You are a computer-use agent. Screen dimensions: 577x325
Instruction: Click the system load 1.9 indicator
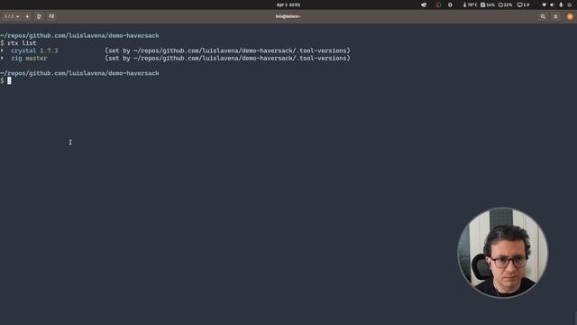(523, 5)
